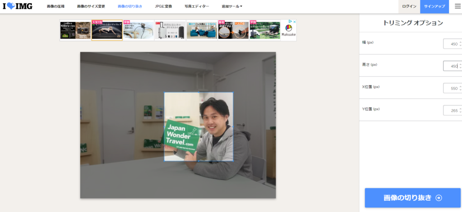This screenshot has width=462, height=212.
Task: Open the hamburger menu icon
Action: (x=452, y=6)
